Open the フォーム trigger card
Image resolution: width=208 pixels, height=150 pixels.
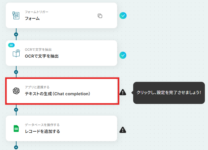tap(61, 16)
